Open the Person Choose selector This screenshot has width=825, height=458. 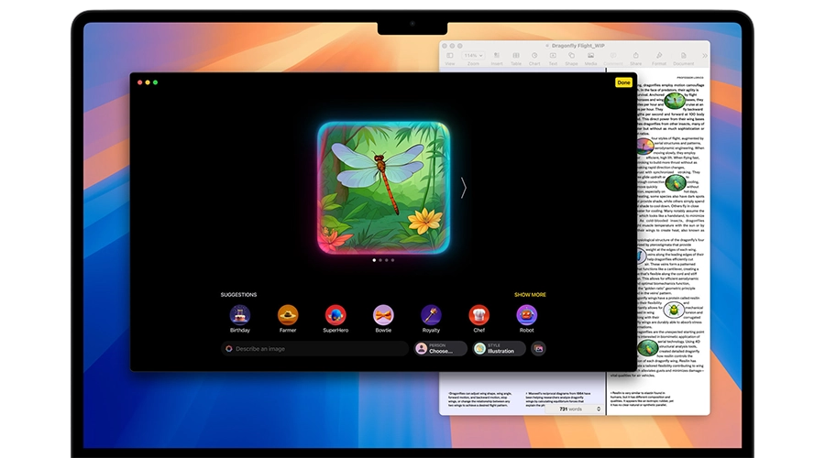tap(440, 349)
